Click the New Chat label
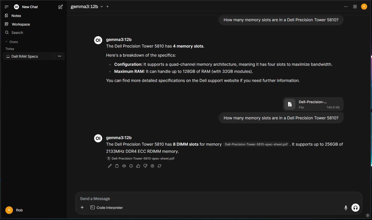 tap(30, 7)
